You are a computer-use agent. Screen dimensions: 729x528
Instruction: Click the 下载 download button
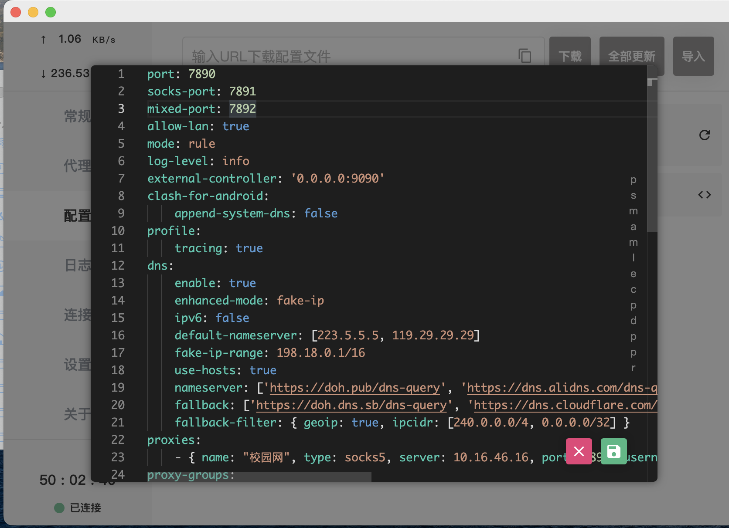pyautogui.click(x=570, y=56)
